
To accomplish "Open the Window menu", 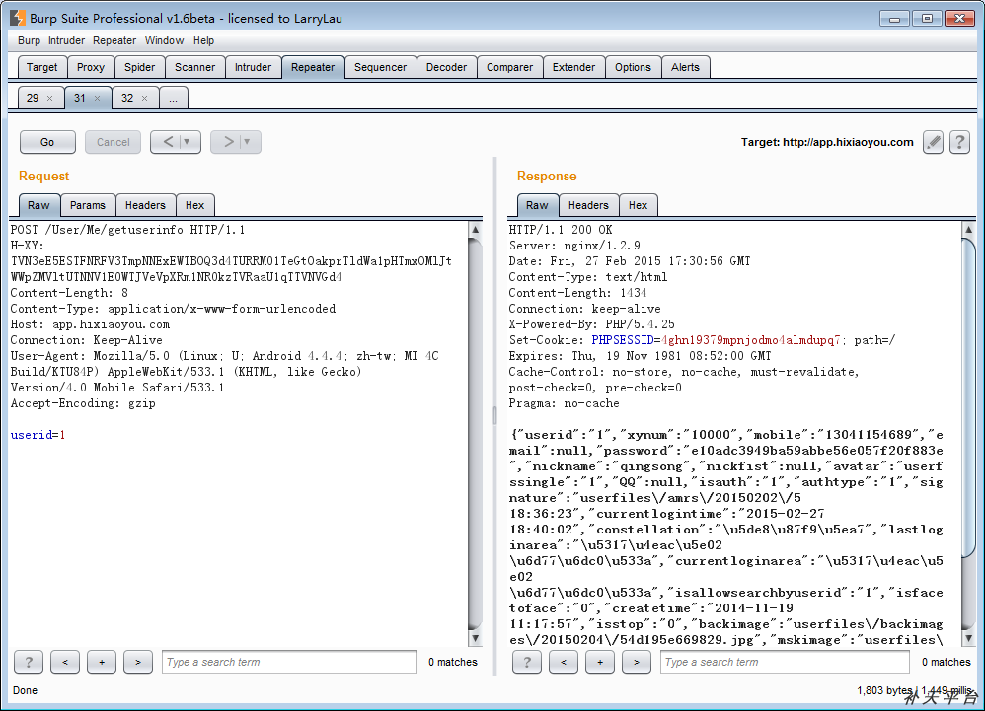I will click(x=164, y=40).
